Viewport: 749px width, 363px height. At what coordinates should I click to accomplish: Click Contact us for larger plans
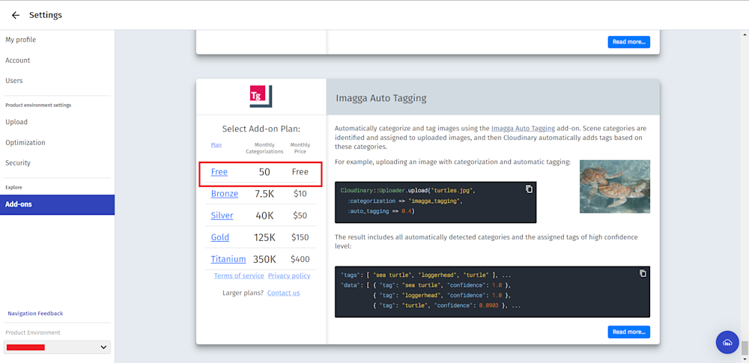pos(284,293)
